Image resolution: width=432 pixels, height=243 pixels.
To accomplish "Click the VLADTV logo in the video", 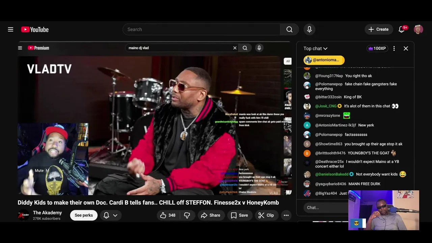I will (49, 69).
